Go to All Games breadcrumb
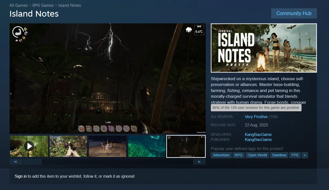The width and height of the screenshot is (329, 190). tap(19, 5)
